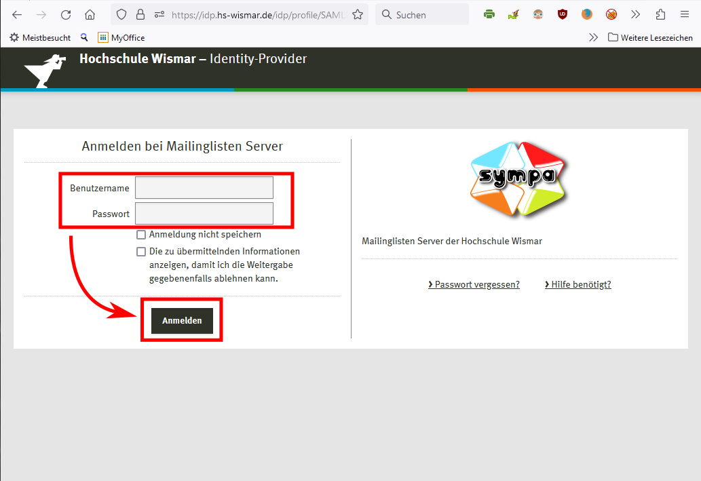Open site permissions icon in address bar
This screenshot has height=481, width=701.
[159, 15]
